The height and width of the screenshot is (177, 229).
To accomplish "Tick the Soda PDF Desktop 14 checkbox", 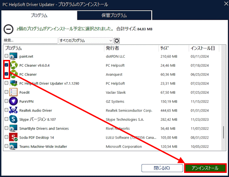I will click(6, 137).
